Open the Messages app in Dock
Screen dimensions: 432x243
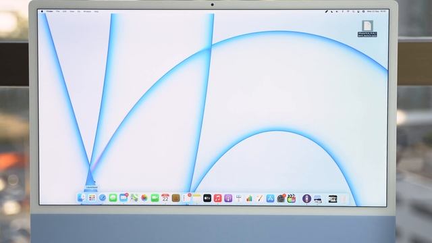coord(113,198)
